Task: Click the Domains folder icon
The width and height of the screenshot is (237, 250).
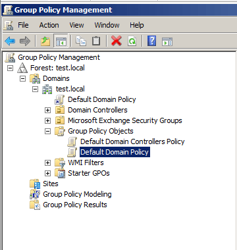Action: point(35,78)
